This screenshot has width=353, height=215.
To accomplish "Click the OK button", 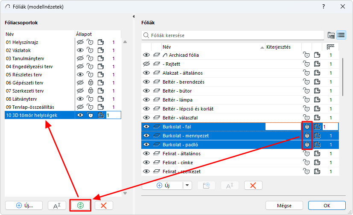I will (327, 205).
